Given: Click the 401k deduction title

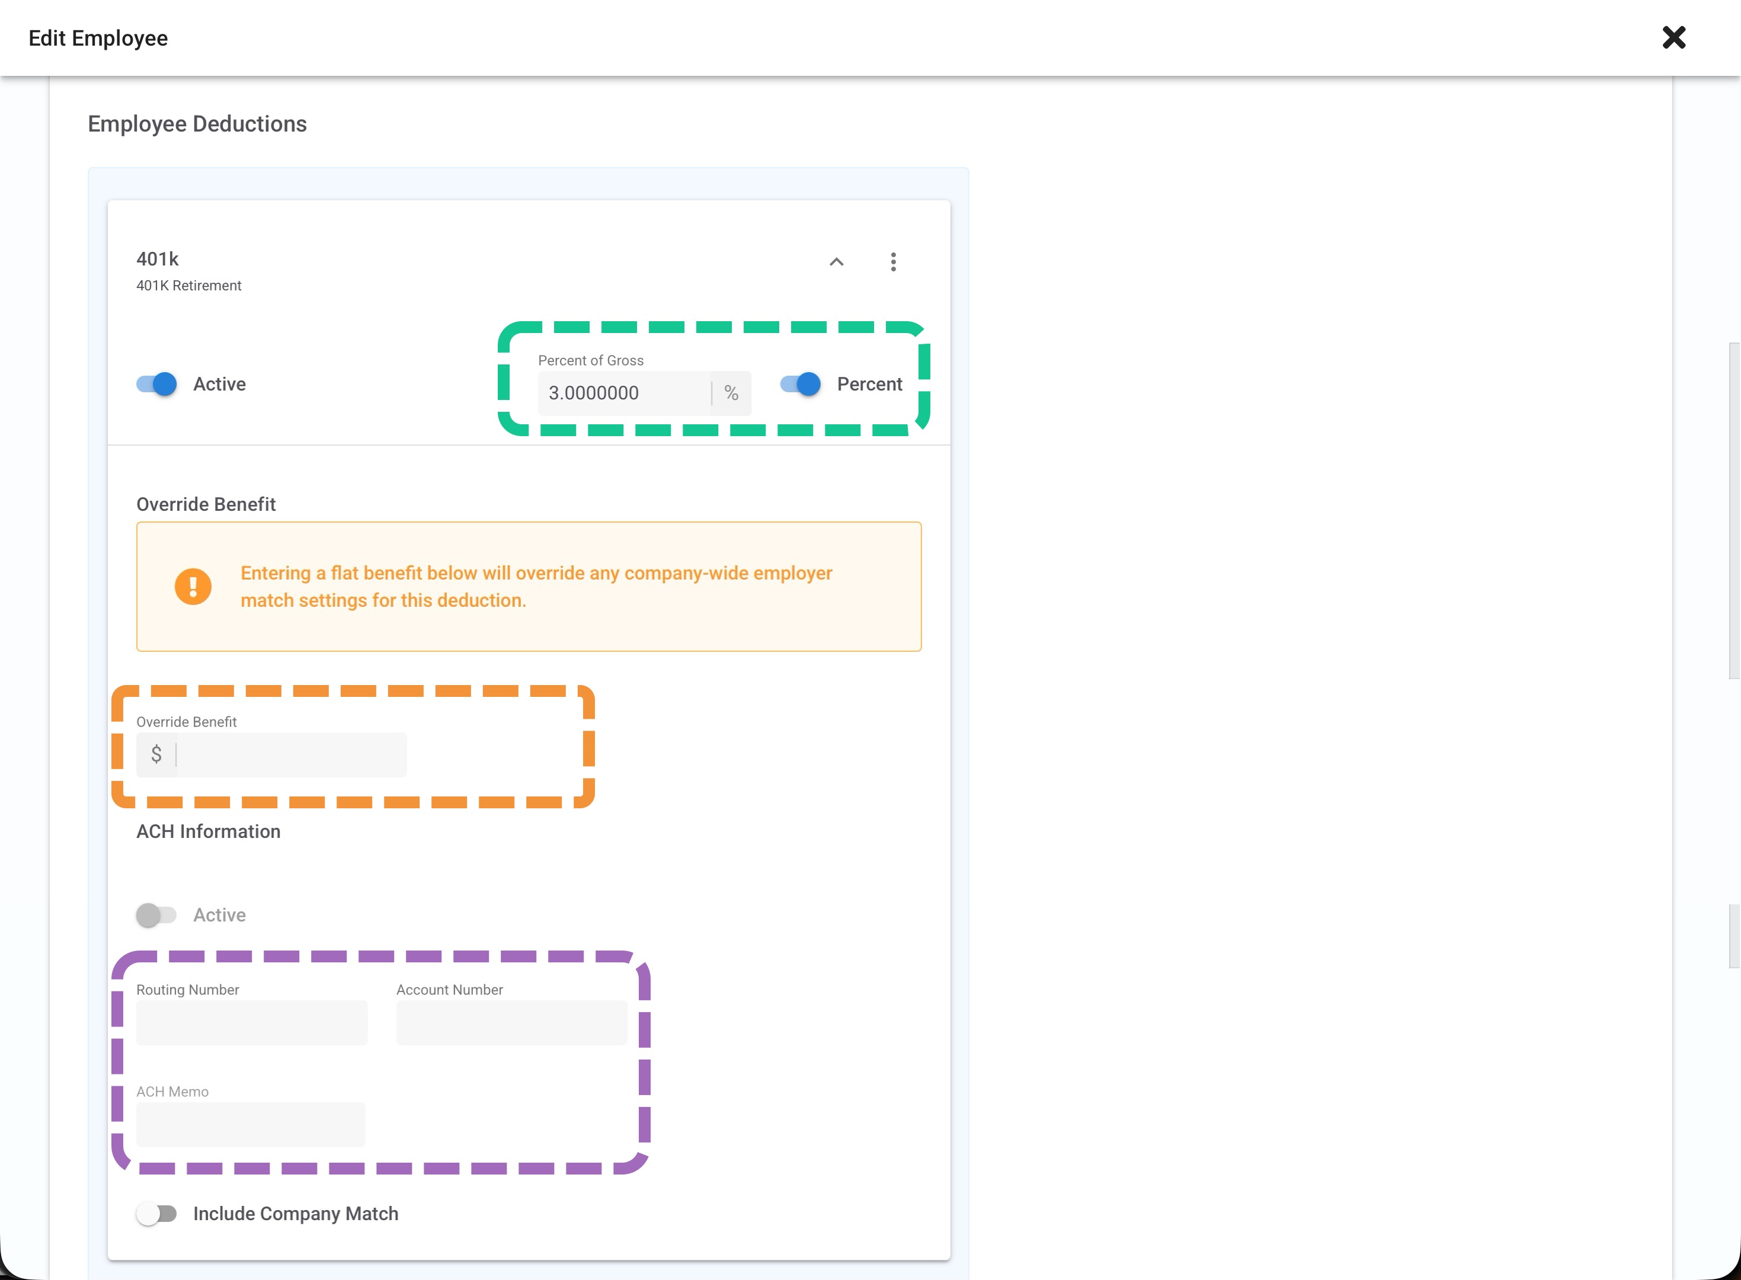Looking at the screenshot, I should click(157, 259).
